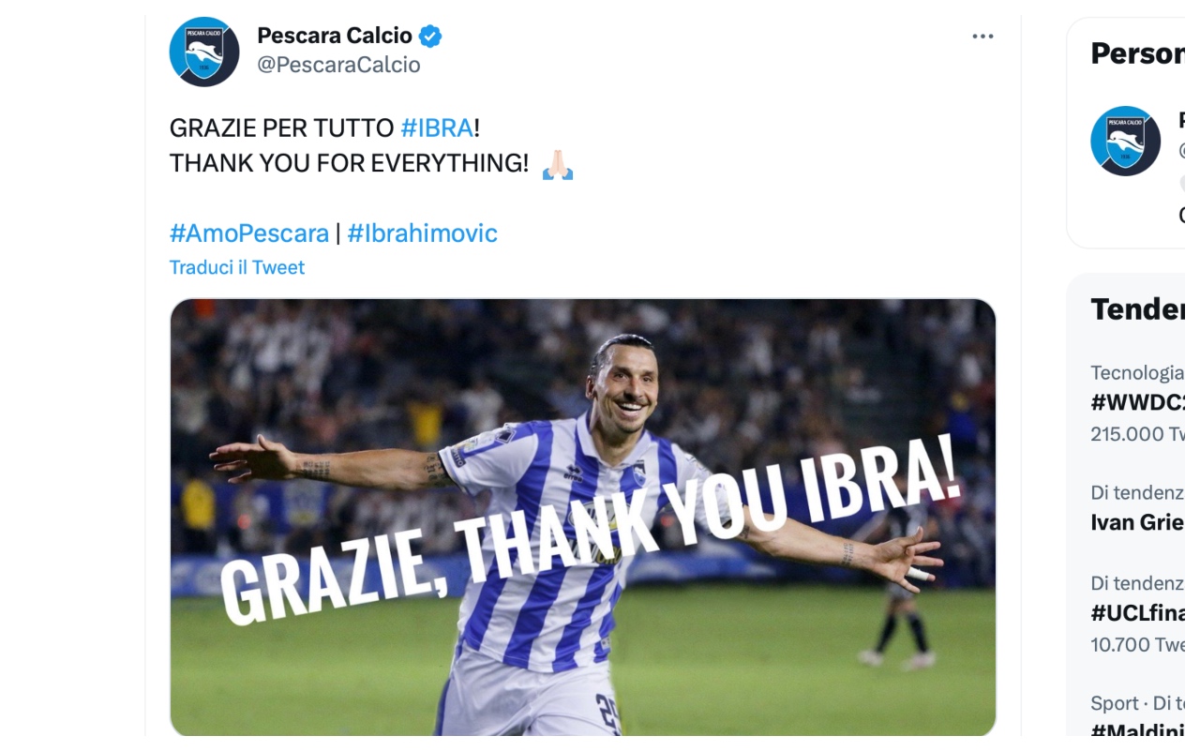Open the #Ibrahimovic hashtag
This screenshot has height=751, width=1200.
(x=422, y=233)
